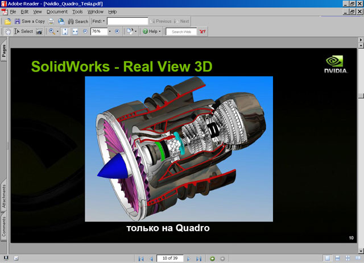The height and width of the screenshot is (263, 364).
Task: Click the Adobe PDF document icon in menu bar
Action: [5, 12]
